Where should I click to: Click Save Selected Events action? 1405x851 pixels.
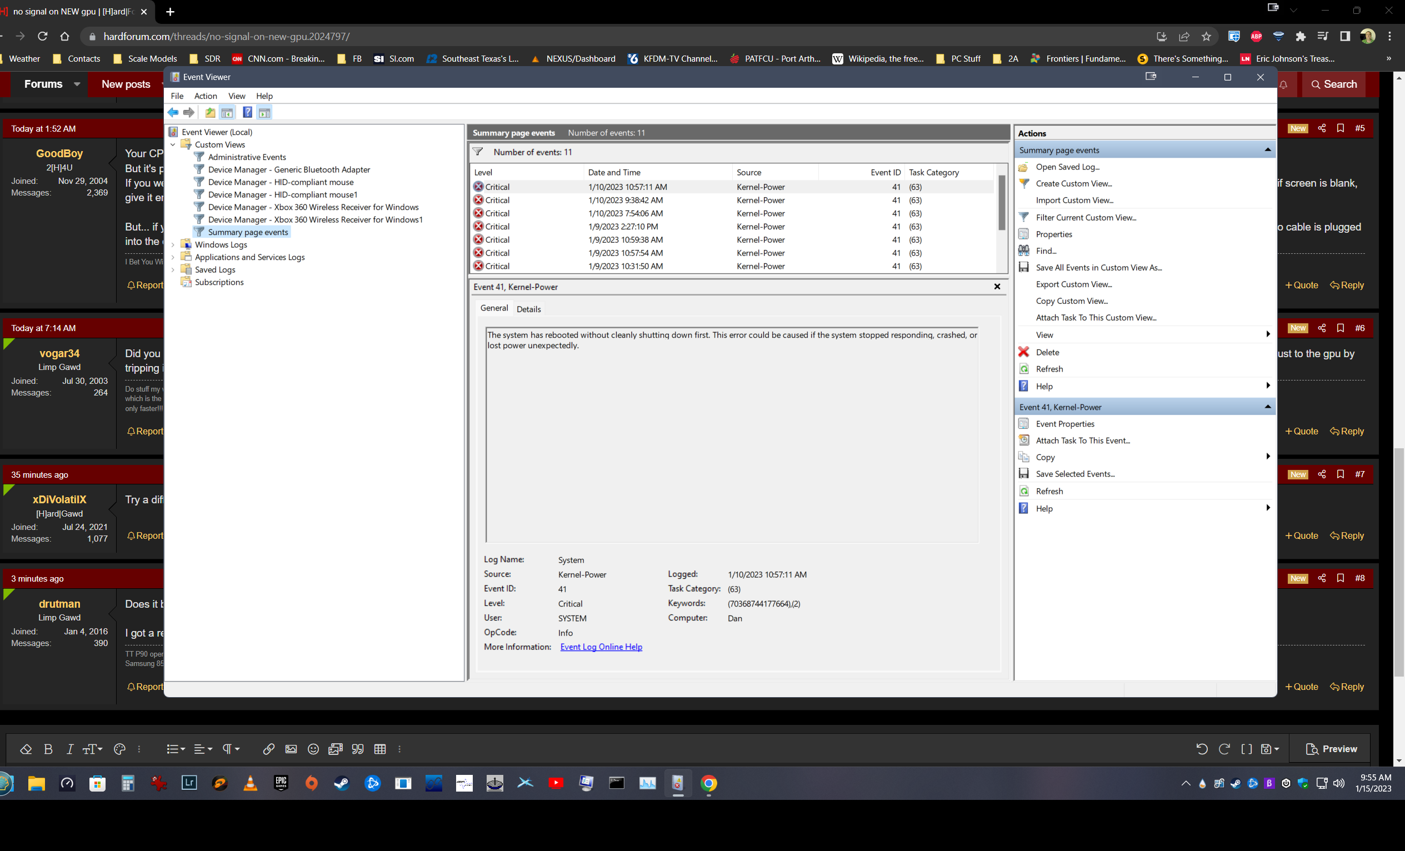coord(1075,474)
